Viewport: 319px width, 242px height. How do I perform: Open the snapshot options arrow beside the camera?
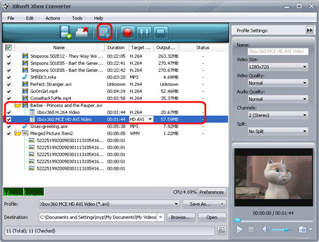(x=311, y=229)
